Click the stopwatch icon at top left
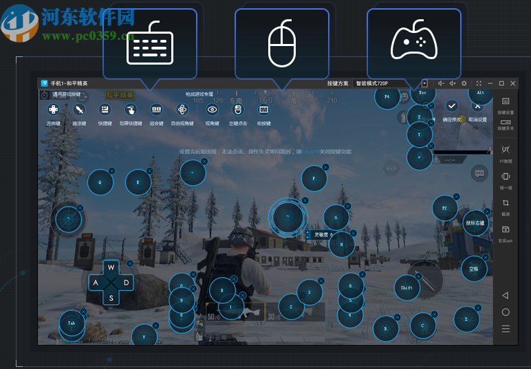The image size is (531, 369). (x=45, y=95)
